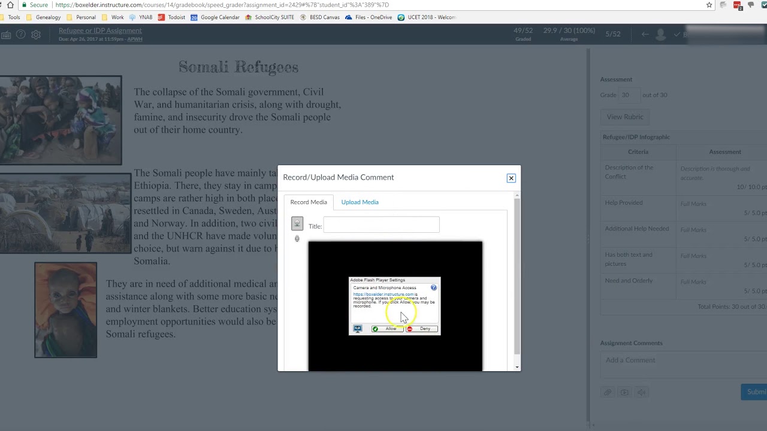Open the boxelder.instructure.com link in Flash settings
The height and width of the screenshot is (431, 767).
[x=383, y=294]
